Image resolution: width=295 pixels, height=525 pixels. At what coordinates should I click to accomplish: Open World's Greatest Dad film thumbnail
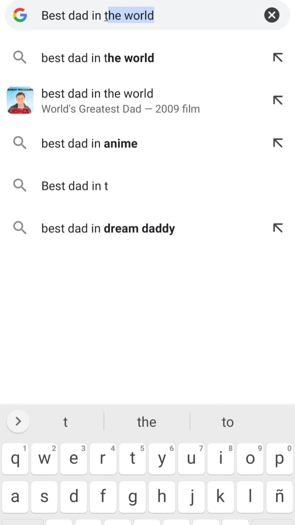click(20, 100)
